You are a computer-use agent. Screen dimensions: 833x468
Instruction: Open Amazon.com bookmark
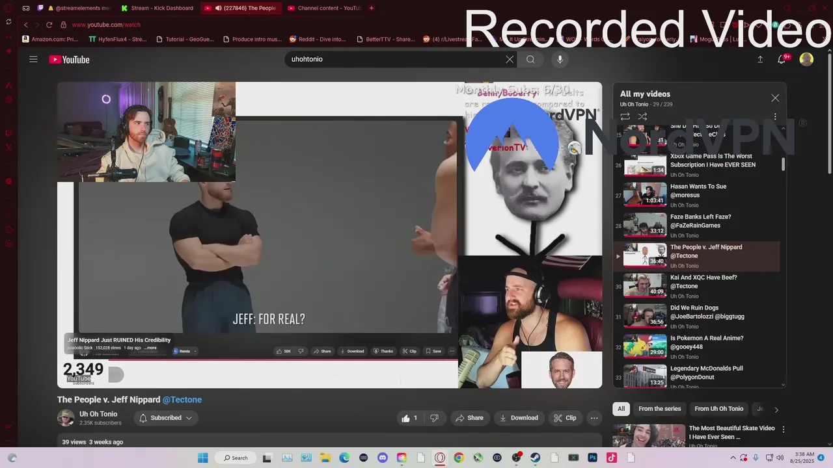point(50,39)
